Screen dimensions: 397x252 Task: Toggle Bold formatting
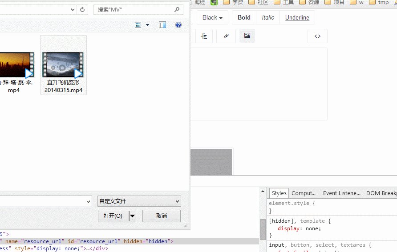pos(244,17)
